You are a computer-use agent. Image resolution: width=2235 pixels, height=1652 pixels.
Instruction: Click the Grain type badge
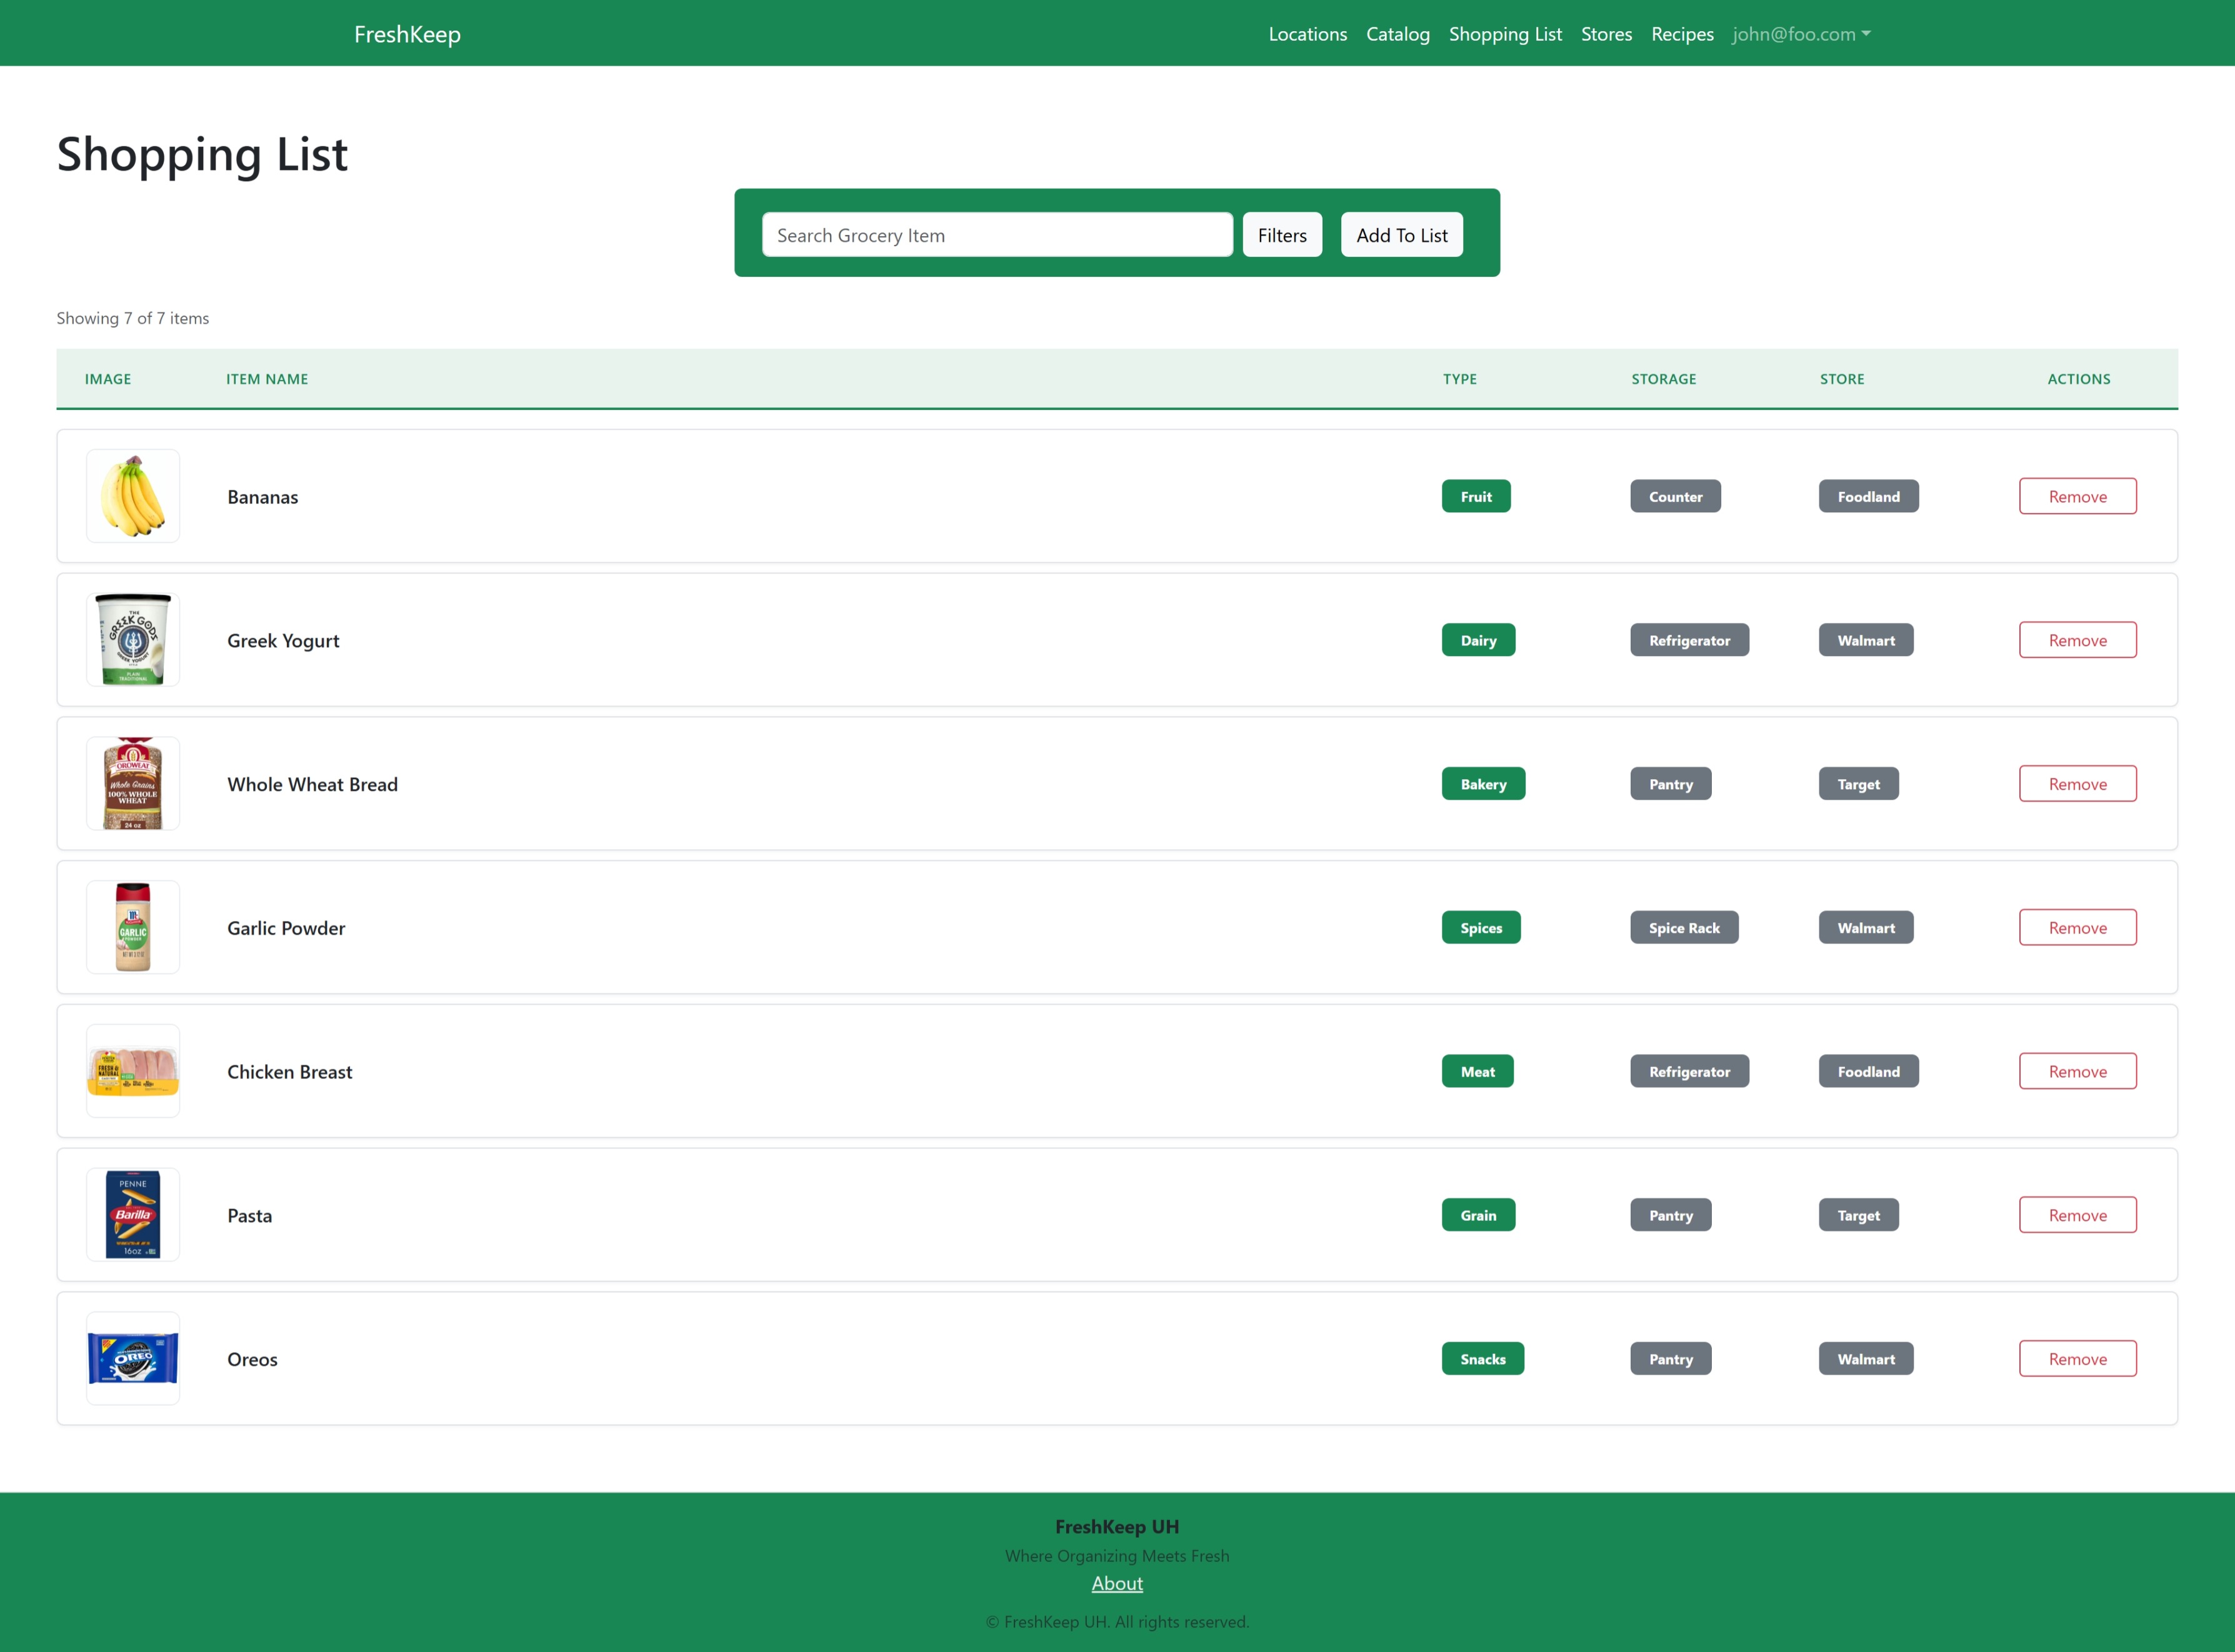1477,1215
